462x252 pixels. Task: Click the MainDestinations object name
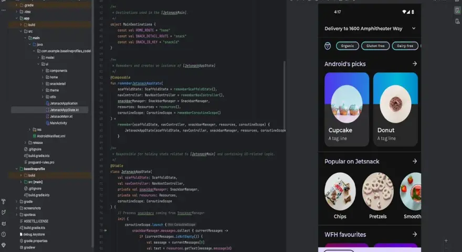pos(138,25)
